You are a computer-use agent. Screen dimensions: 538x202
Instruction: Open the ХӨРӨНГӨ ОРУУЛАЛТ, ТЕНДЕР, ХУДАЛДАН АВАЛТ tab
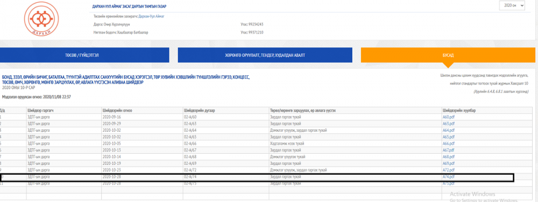pos(265,55)
